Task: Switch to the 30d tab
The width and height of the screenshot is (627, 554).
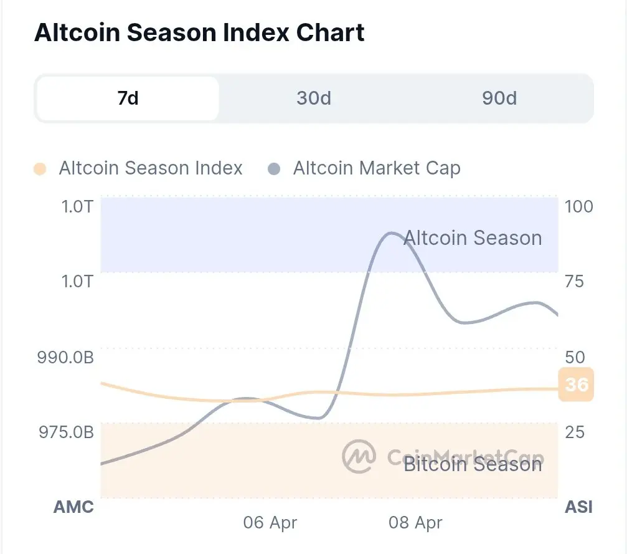Action: coord(314,98)
